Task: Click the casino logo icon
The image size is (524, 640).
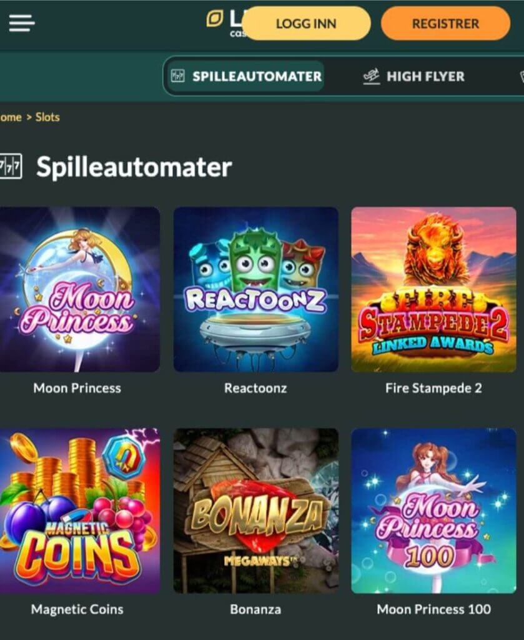Action: (215, 19)
